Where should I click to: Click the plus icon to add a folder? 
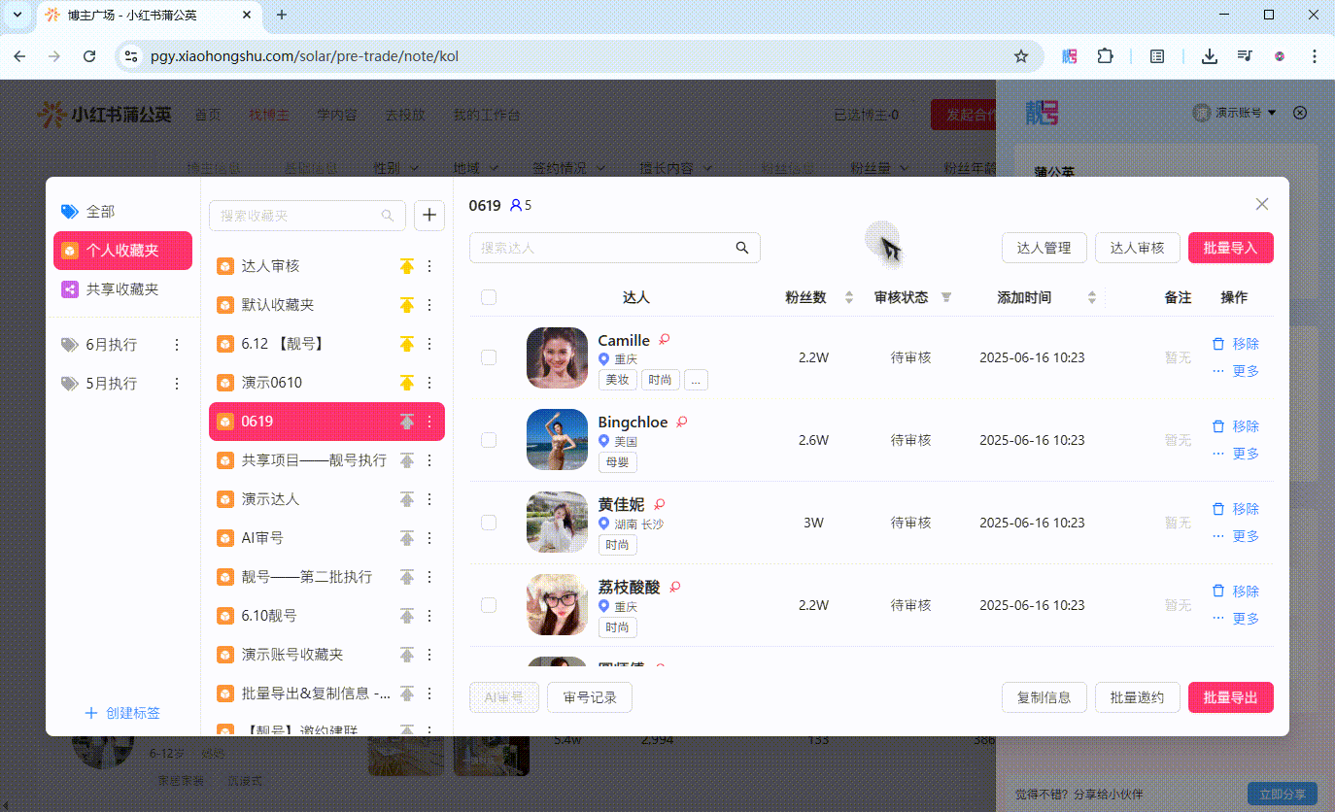(429, 216)
